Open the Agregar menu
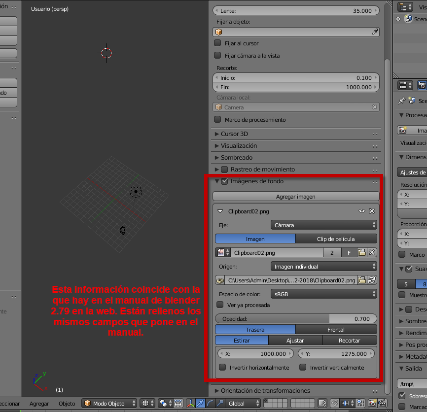 coord(39,403)
